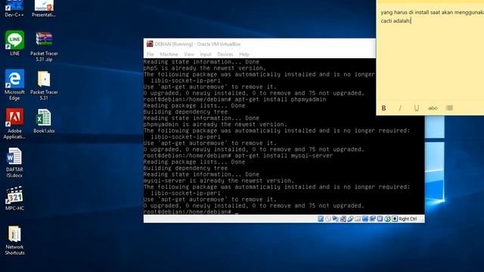Select the Packet Tracer 5.31 folder icon

pos(44,85)
